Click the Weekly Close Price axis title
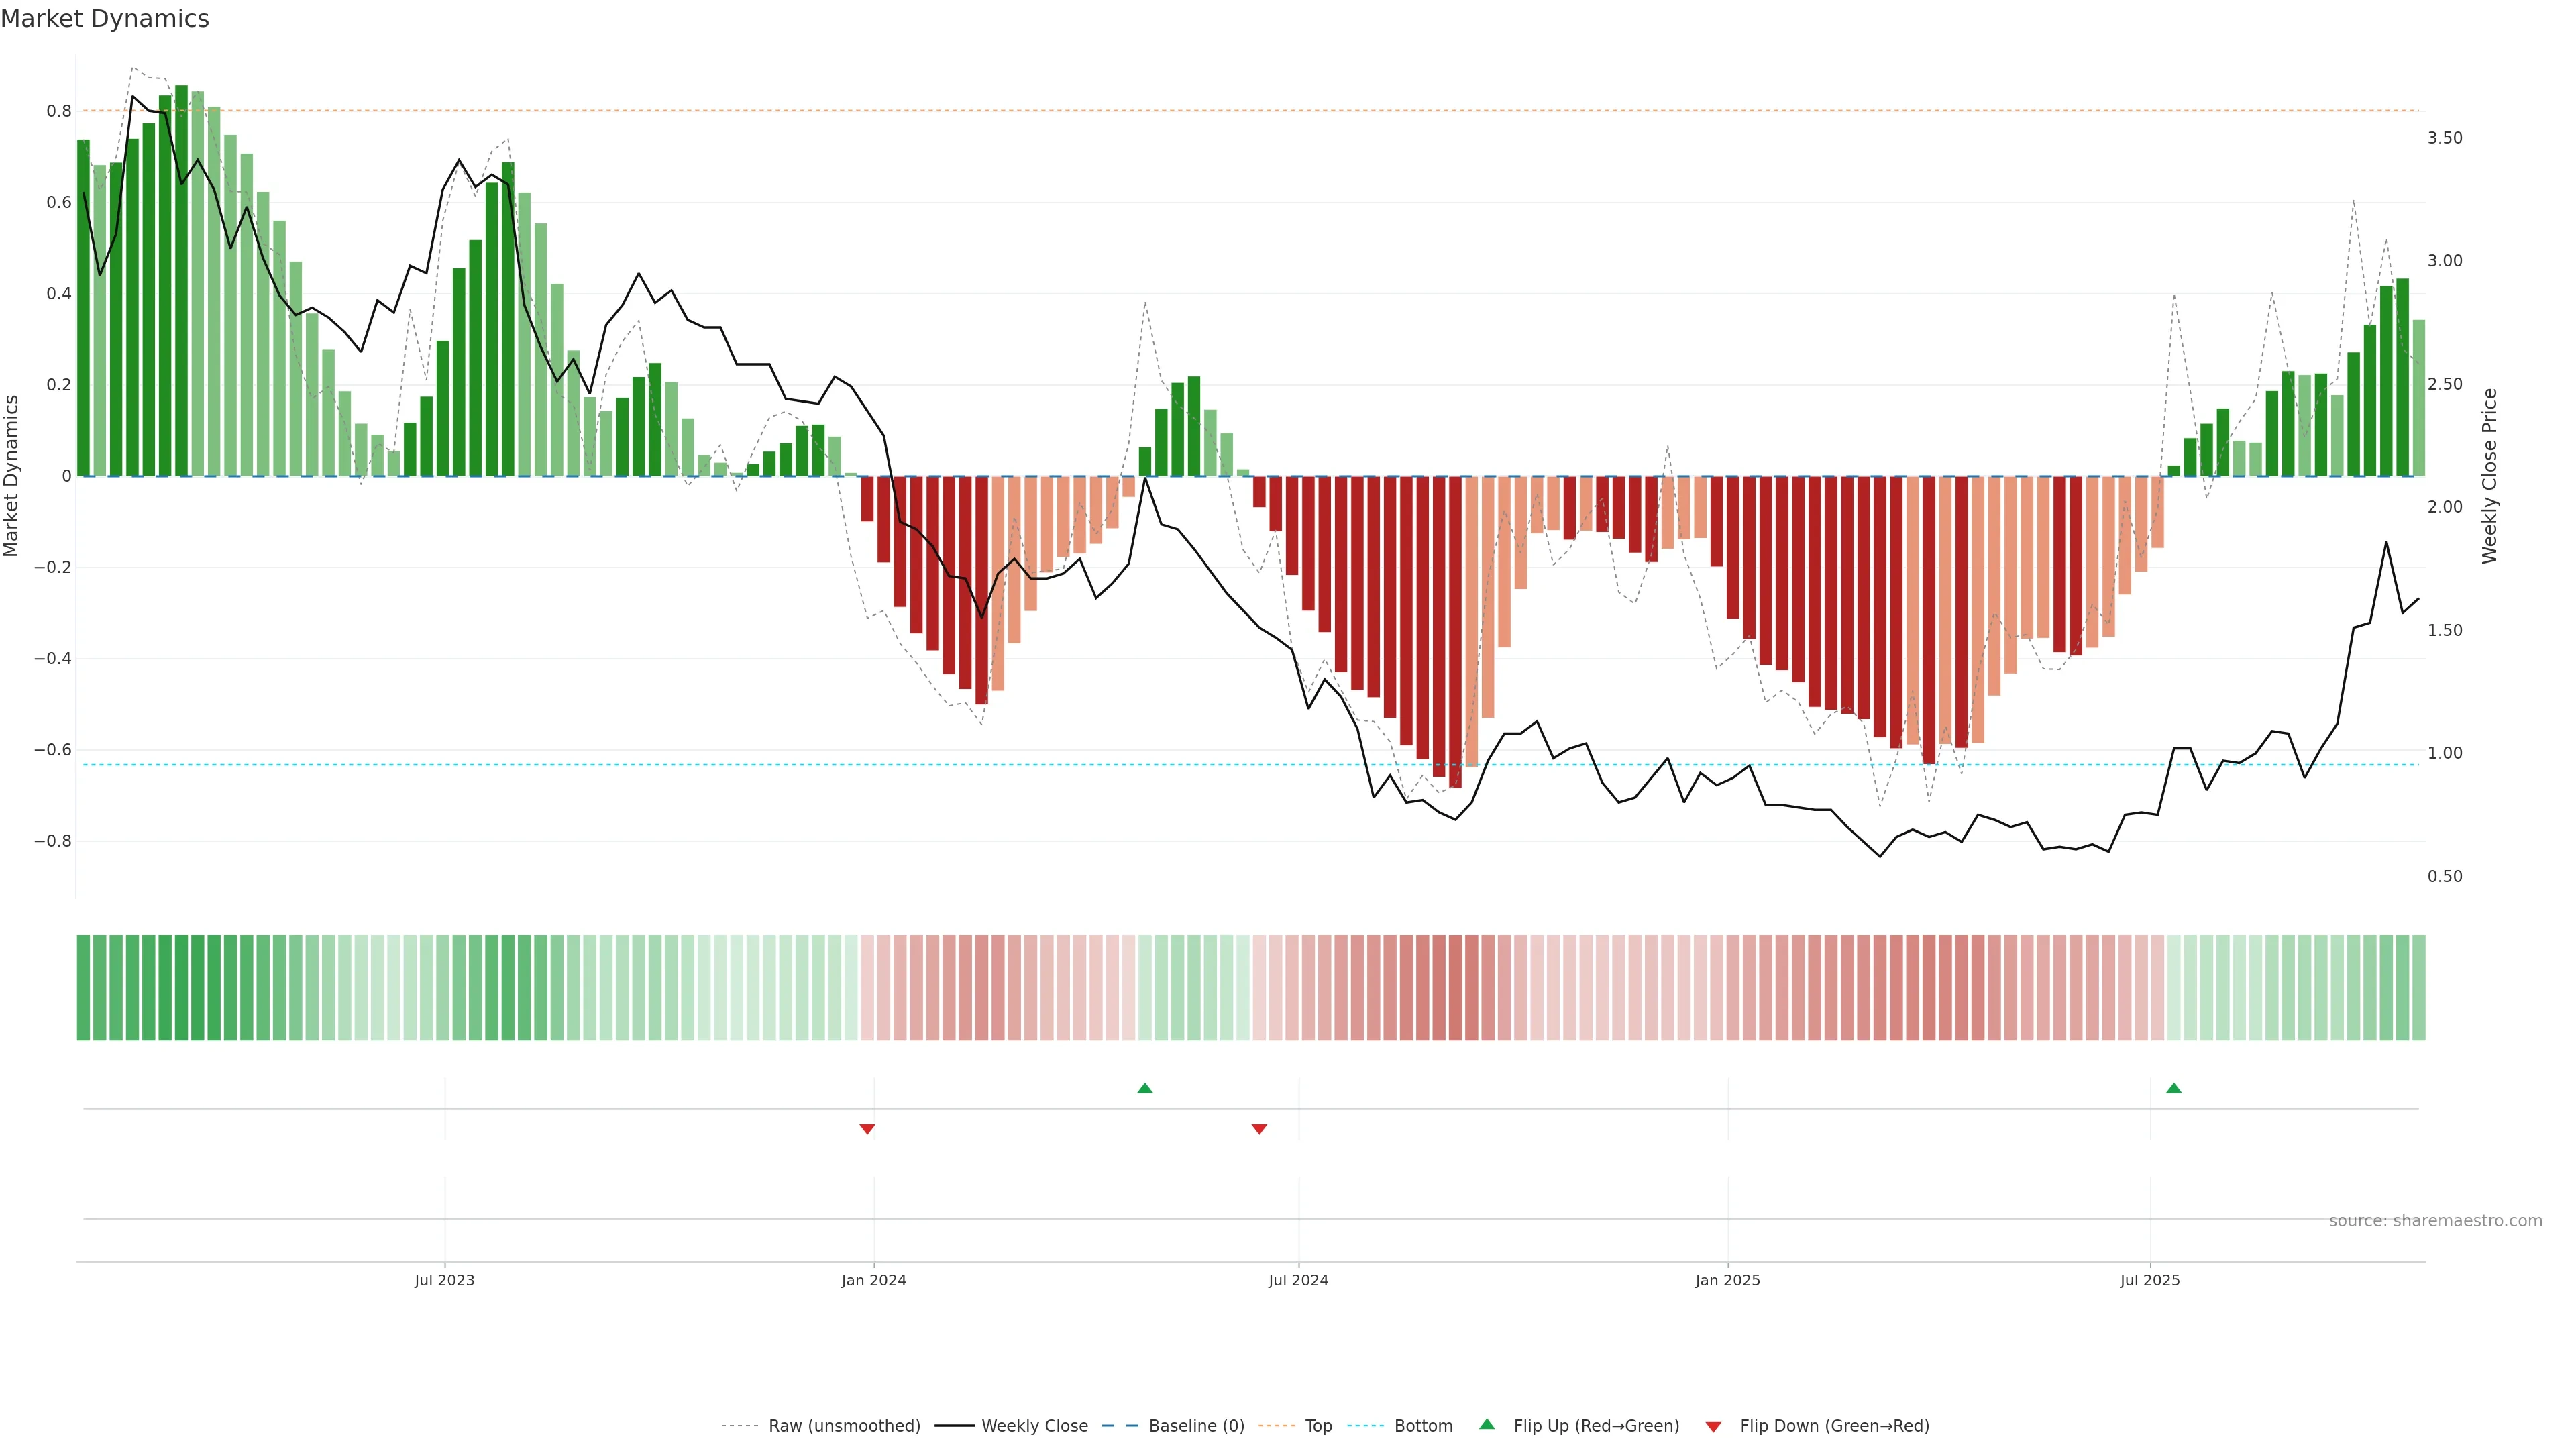 2489,476
